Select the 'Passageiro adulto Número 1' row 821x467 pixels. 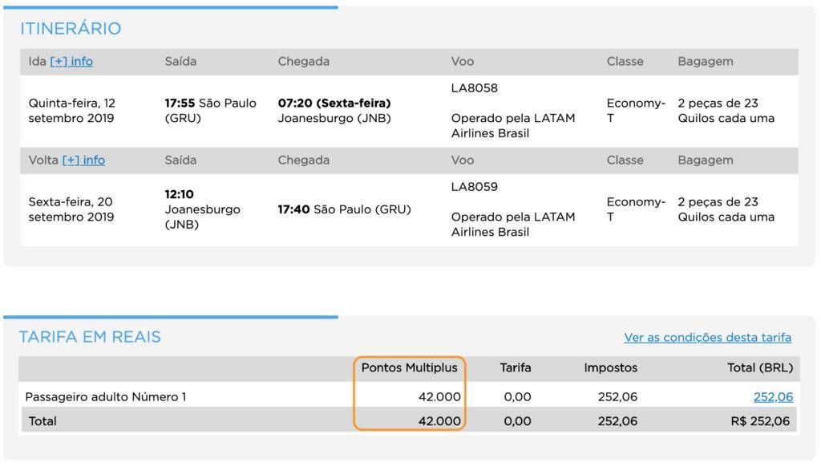click(408, 396)
